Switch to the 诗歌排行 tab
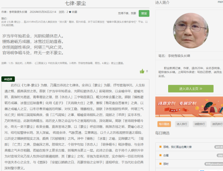Screen dimensions: 223x171 click(199, 124)
